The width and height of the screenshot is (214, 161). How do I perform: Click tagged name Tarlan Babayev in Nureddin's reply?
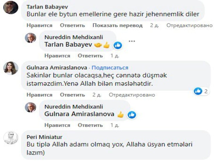point(68,45)
